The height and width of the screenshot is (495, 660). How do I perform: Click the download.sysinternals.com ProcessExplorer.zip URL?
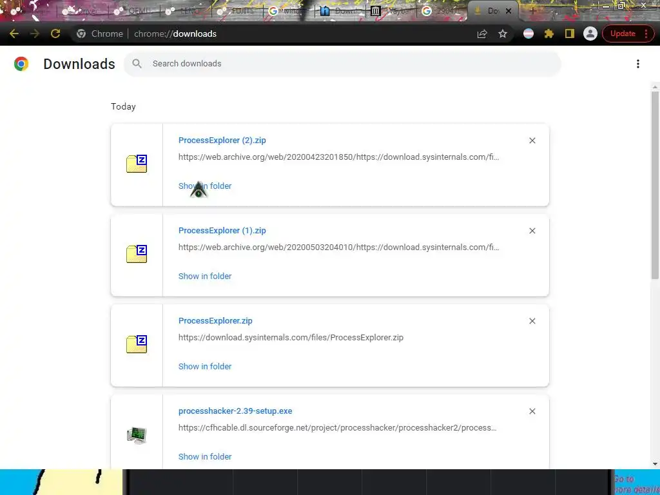pos(291,338)
